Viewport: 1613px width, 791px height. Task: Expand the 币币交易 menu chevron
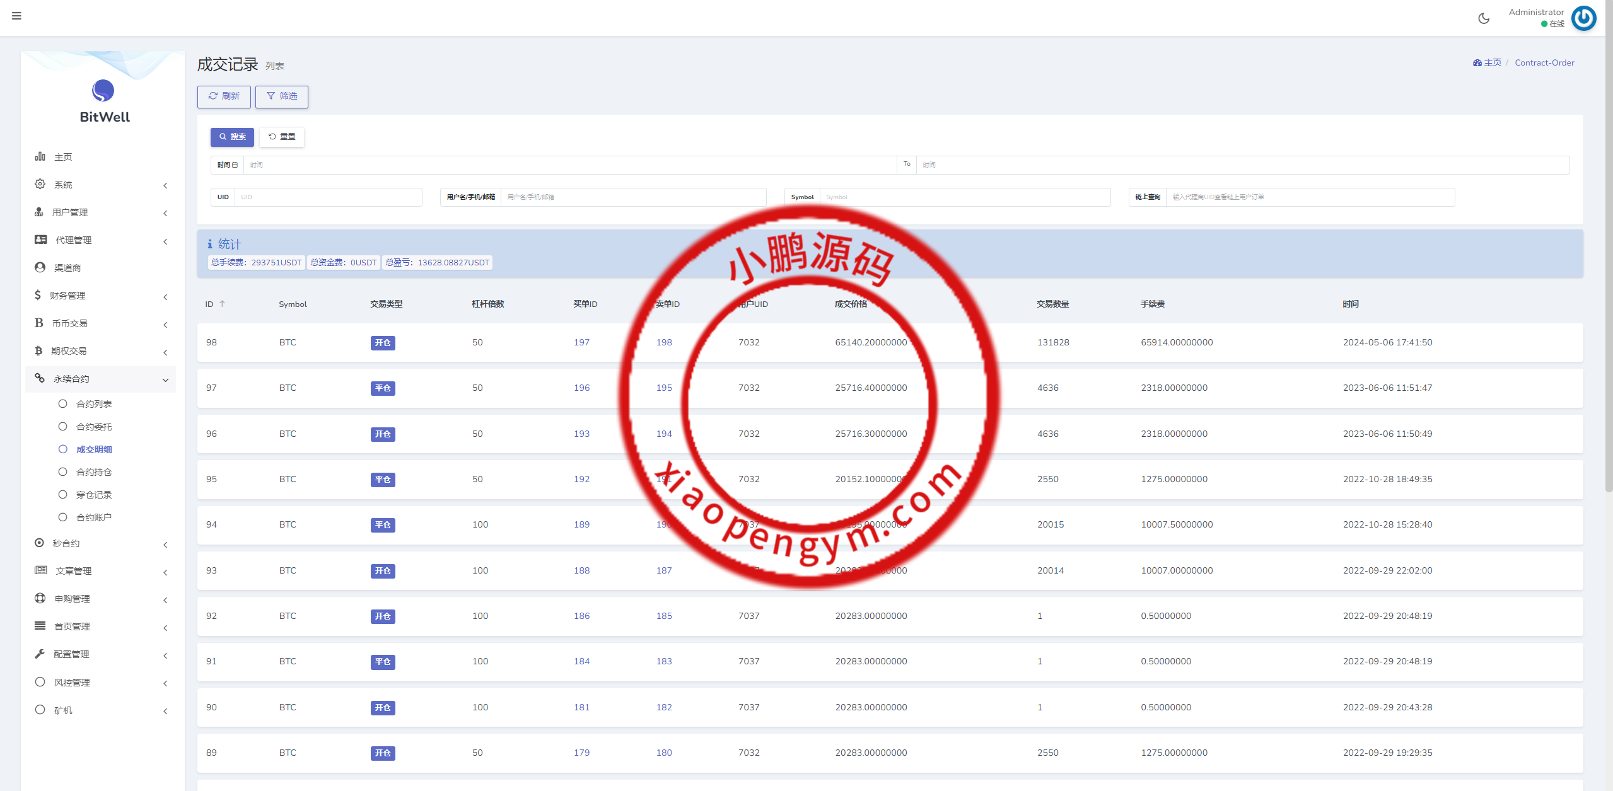(165, 325)
